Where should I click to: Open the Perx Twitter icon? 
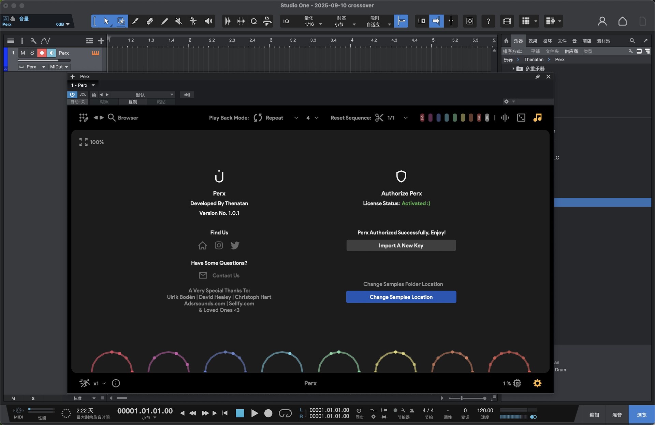(x=235, y=245)
